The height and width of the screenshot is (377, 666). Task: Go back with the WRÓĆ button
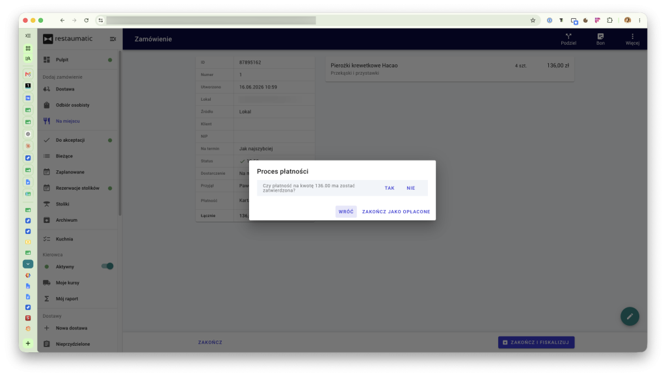346,211
